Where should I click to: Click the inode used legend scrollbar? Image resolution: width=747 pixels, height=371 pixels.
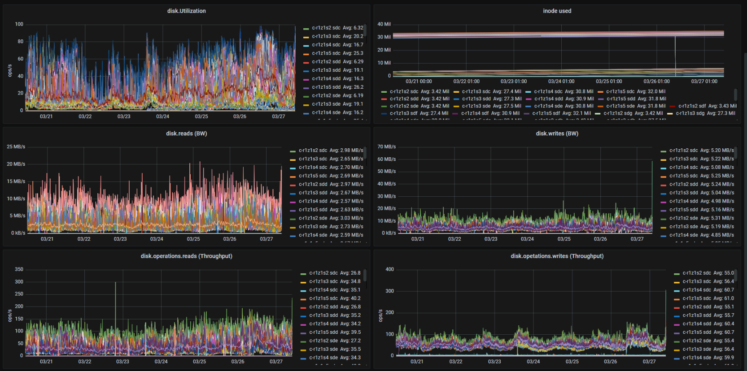(x=735, y=94)
